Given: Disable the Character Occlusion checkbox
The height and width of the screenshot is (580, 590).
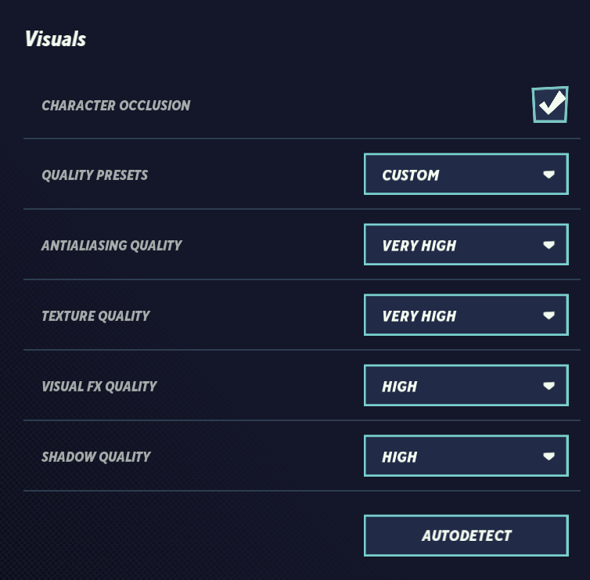Looking at the screenshot, I should 549,105.
